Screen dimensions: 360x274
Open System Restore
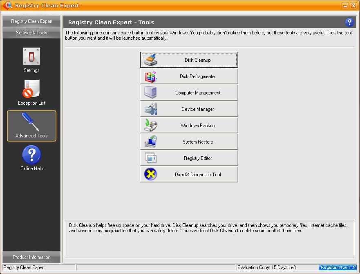(x=189, y=141)
